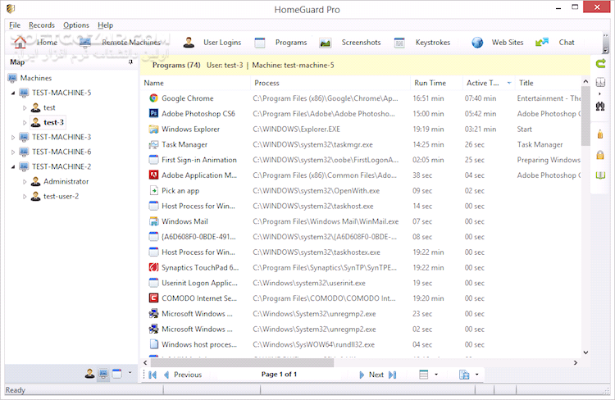Select the Synaptics TouchPad row
The image size is (615, 400).
click(x=361, y=268)
